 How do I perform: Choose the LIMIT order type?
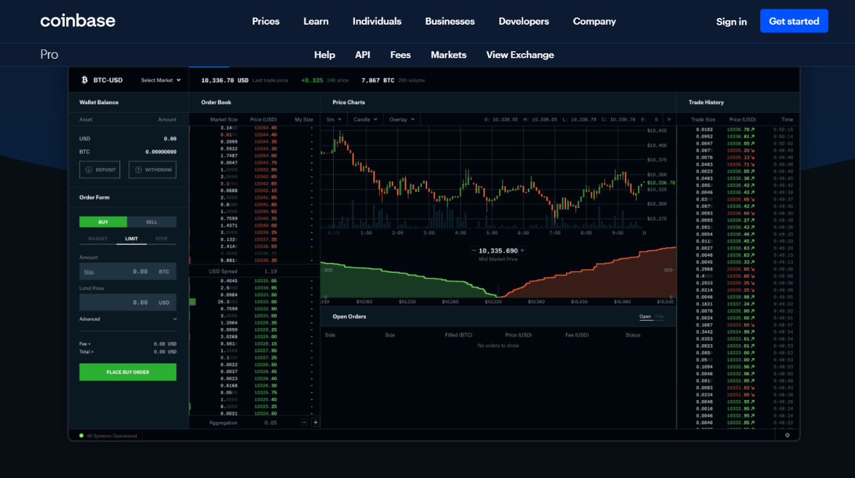click(x=131, y=239)
